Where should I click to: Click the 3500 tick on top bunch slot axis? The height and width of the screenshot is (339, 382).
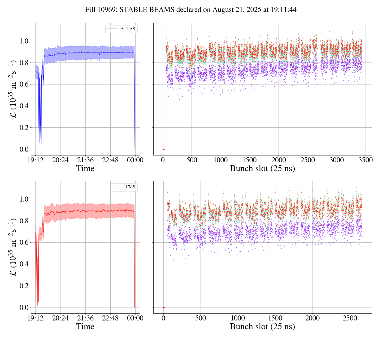[365, 160]
